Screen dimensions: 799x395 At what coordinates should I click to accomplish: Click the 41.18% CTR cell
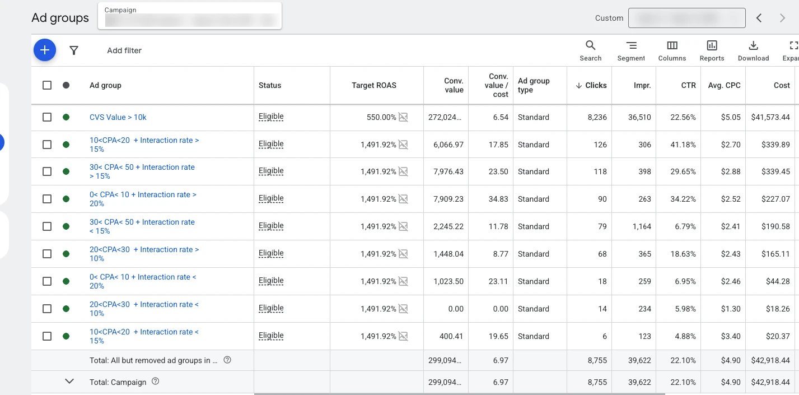click(x=683, y=145)
